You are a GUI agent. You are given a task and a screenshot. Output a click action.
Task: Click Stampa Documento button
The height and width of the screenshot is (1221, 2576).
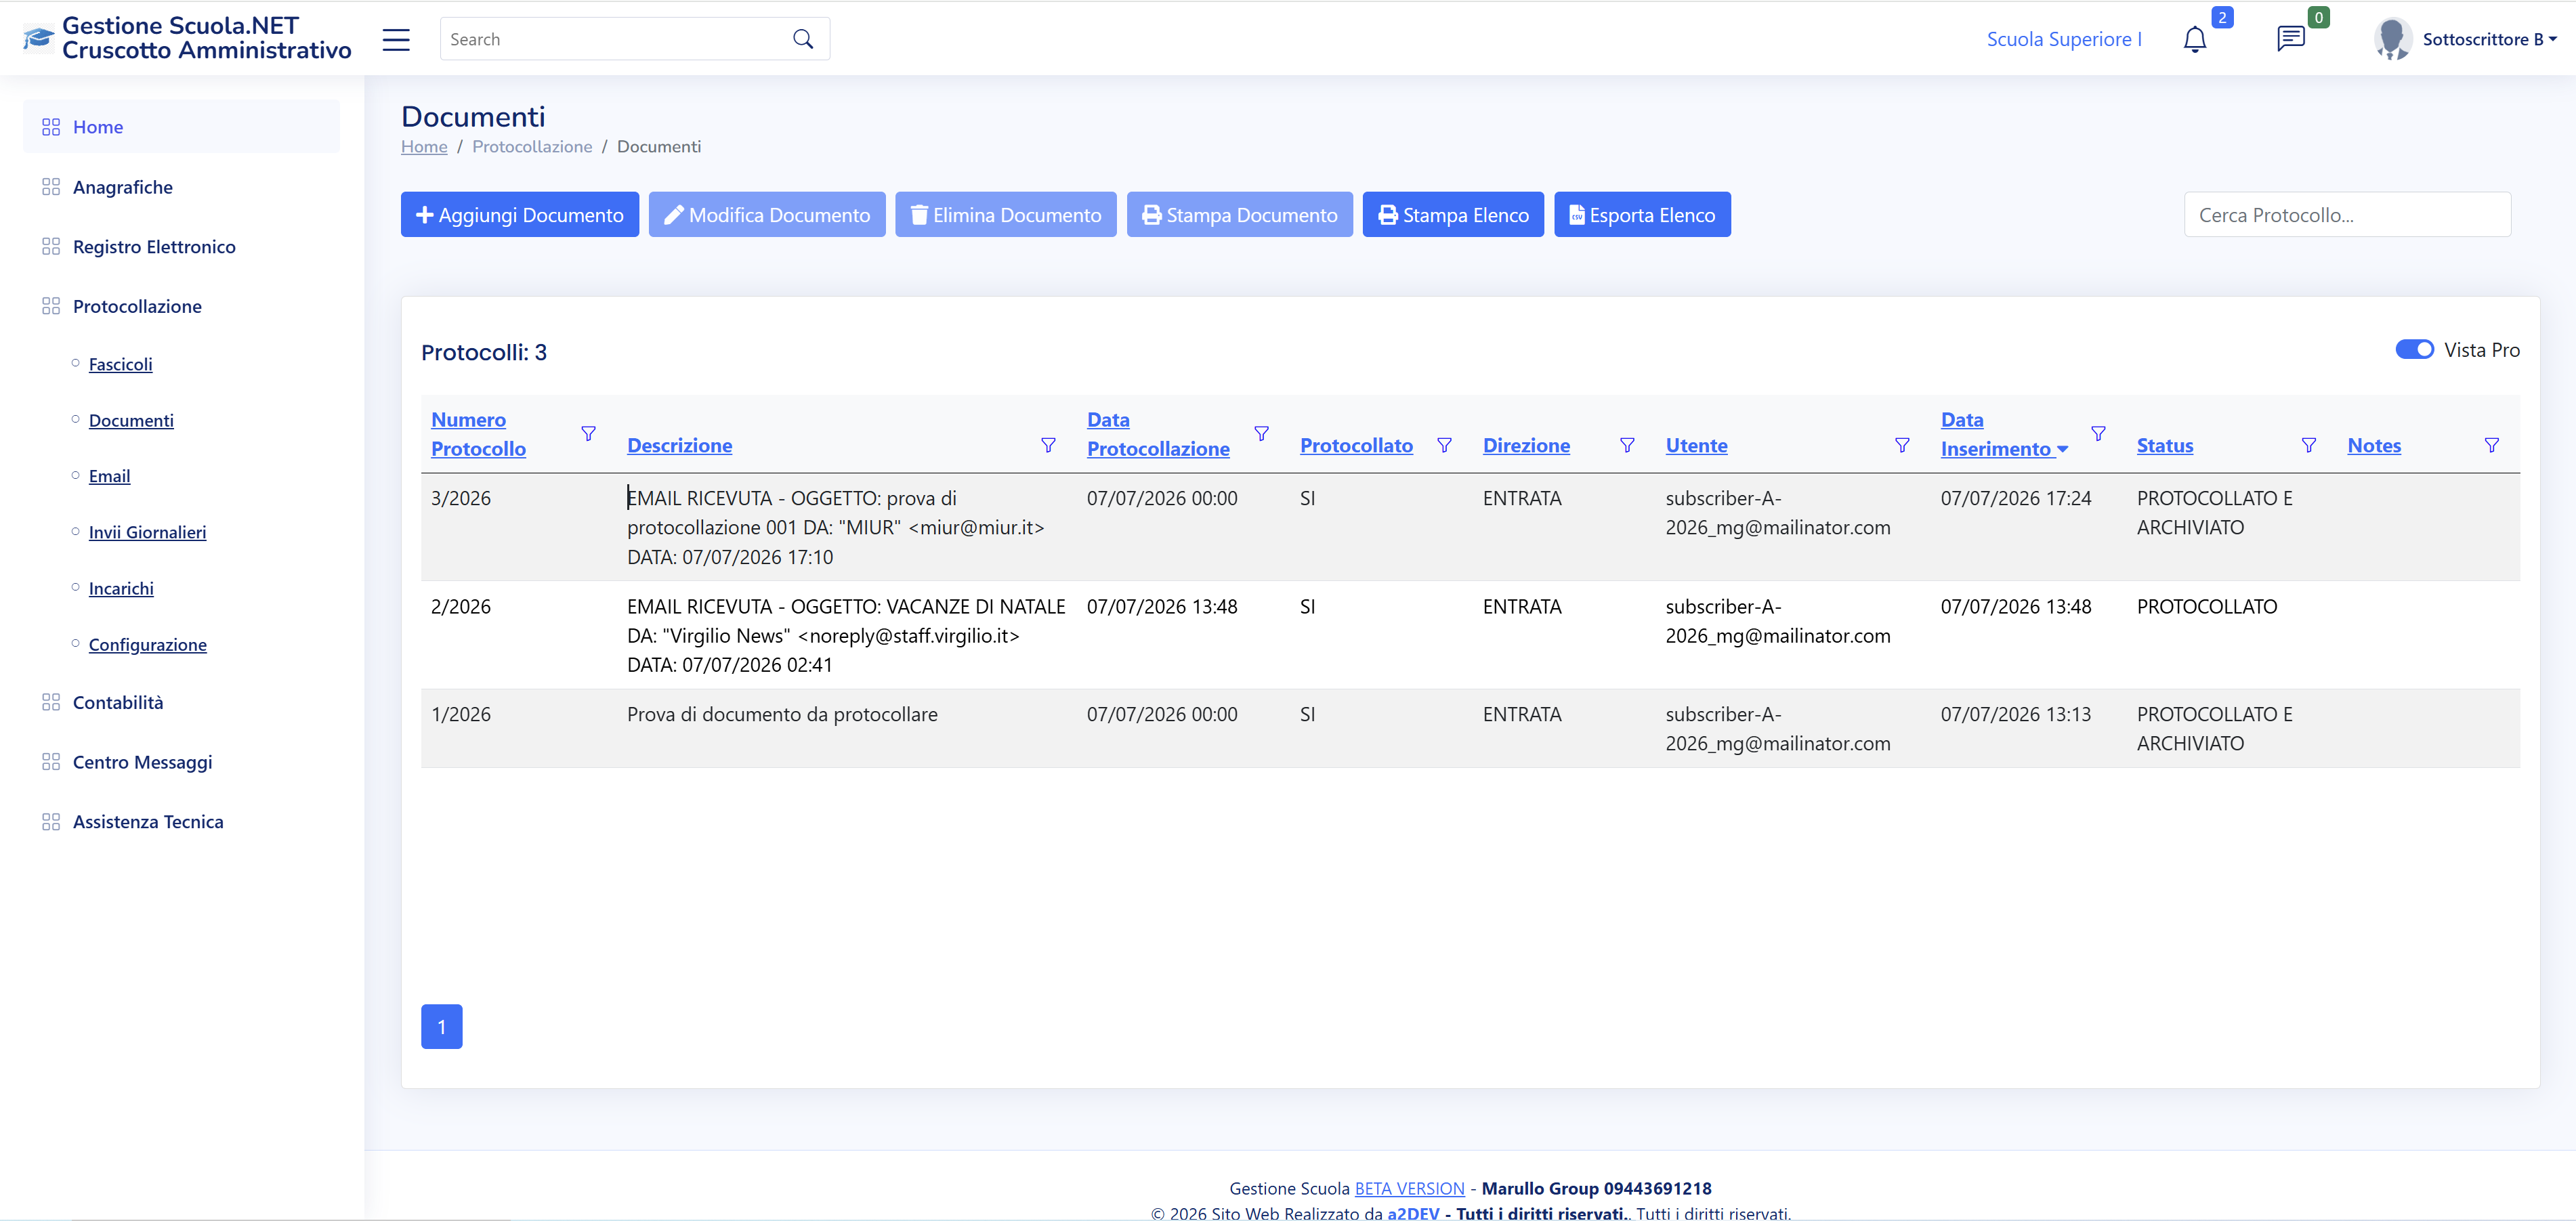tap(1239, 214)
